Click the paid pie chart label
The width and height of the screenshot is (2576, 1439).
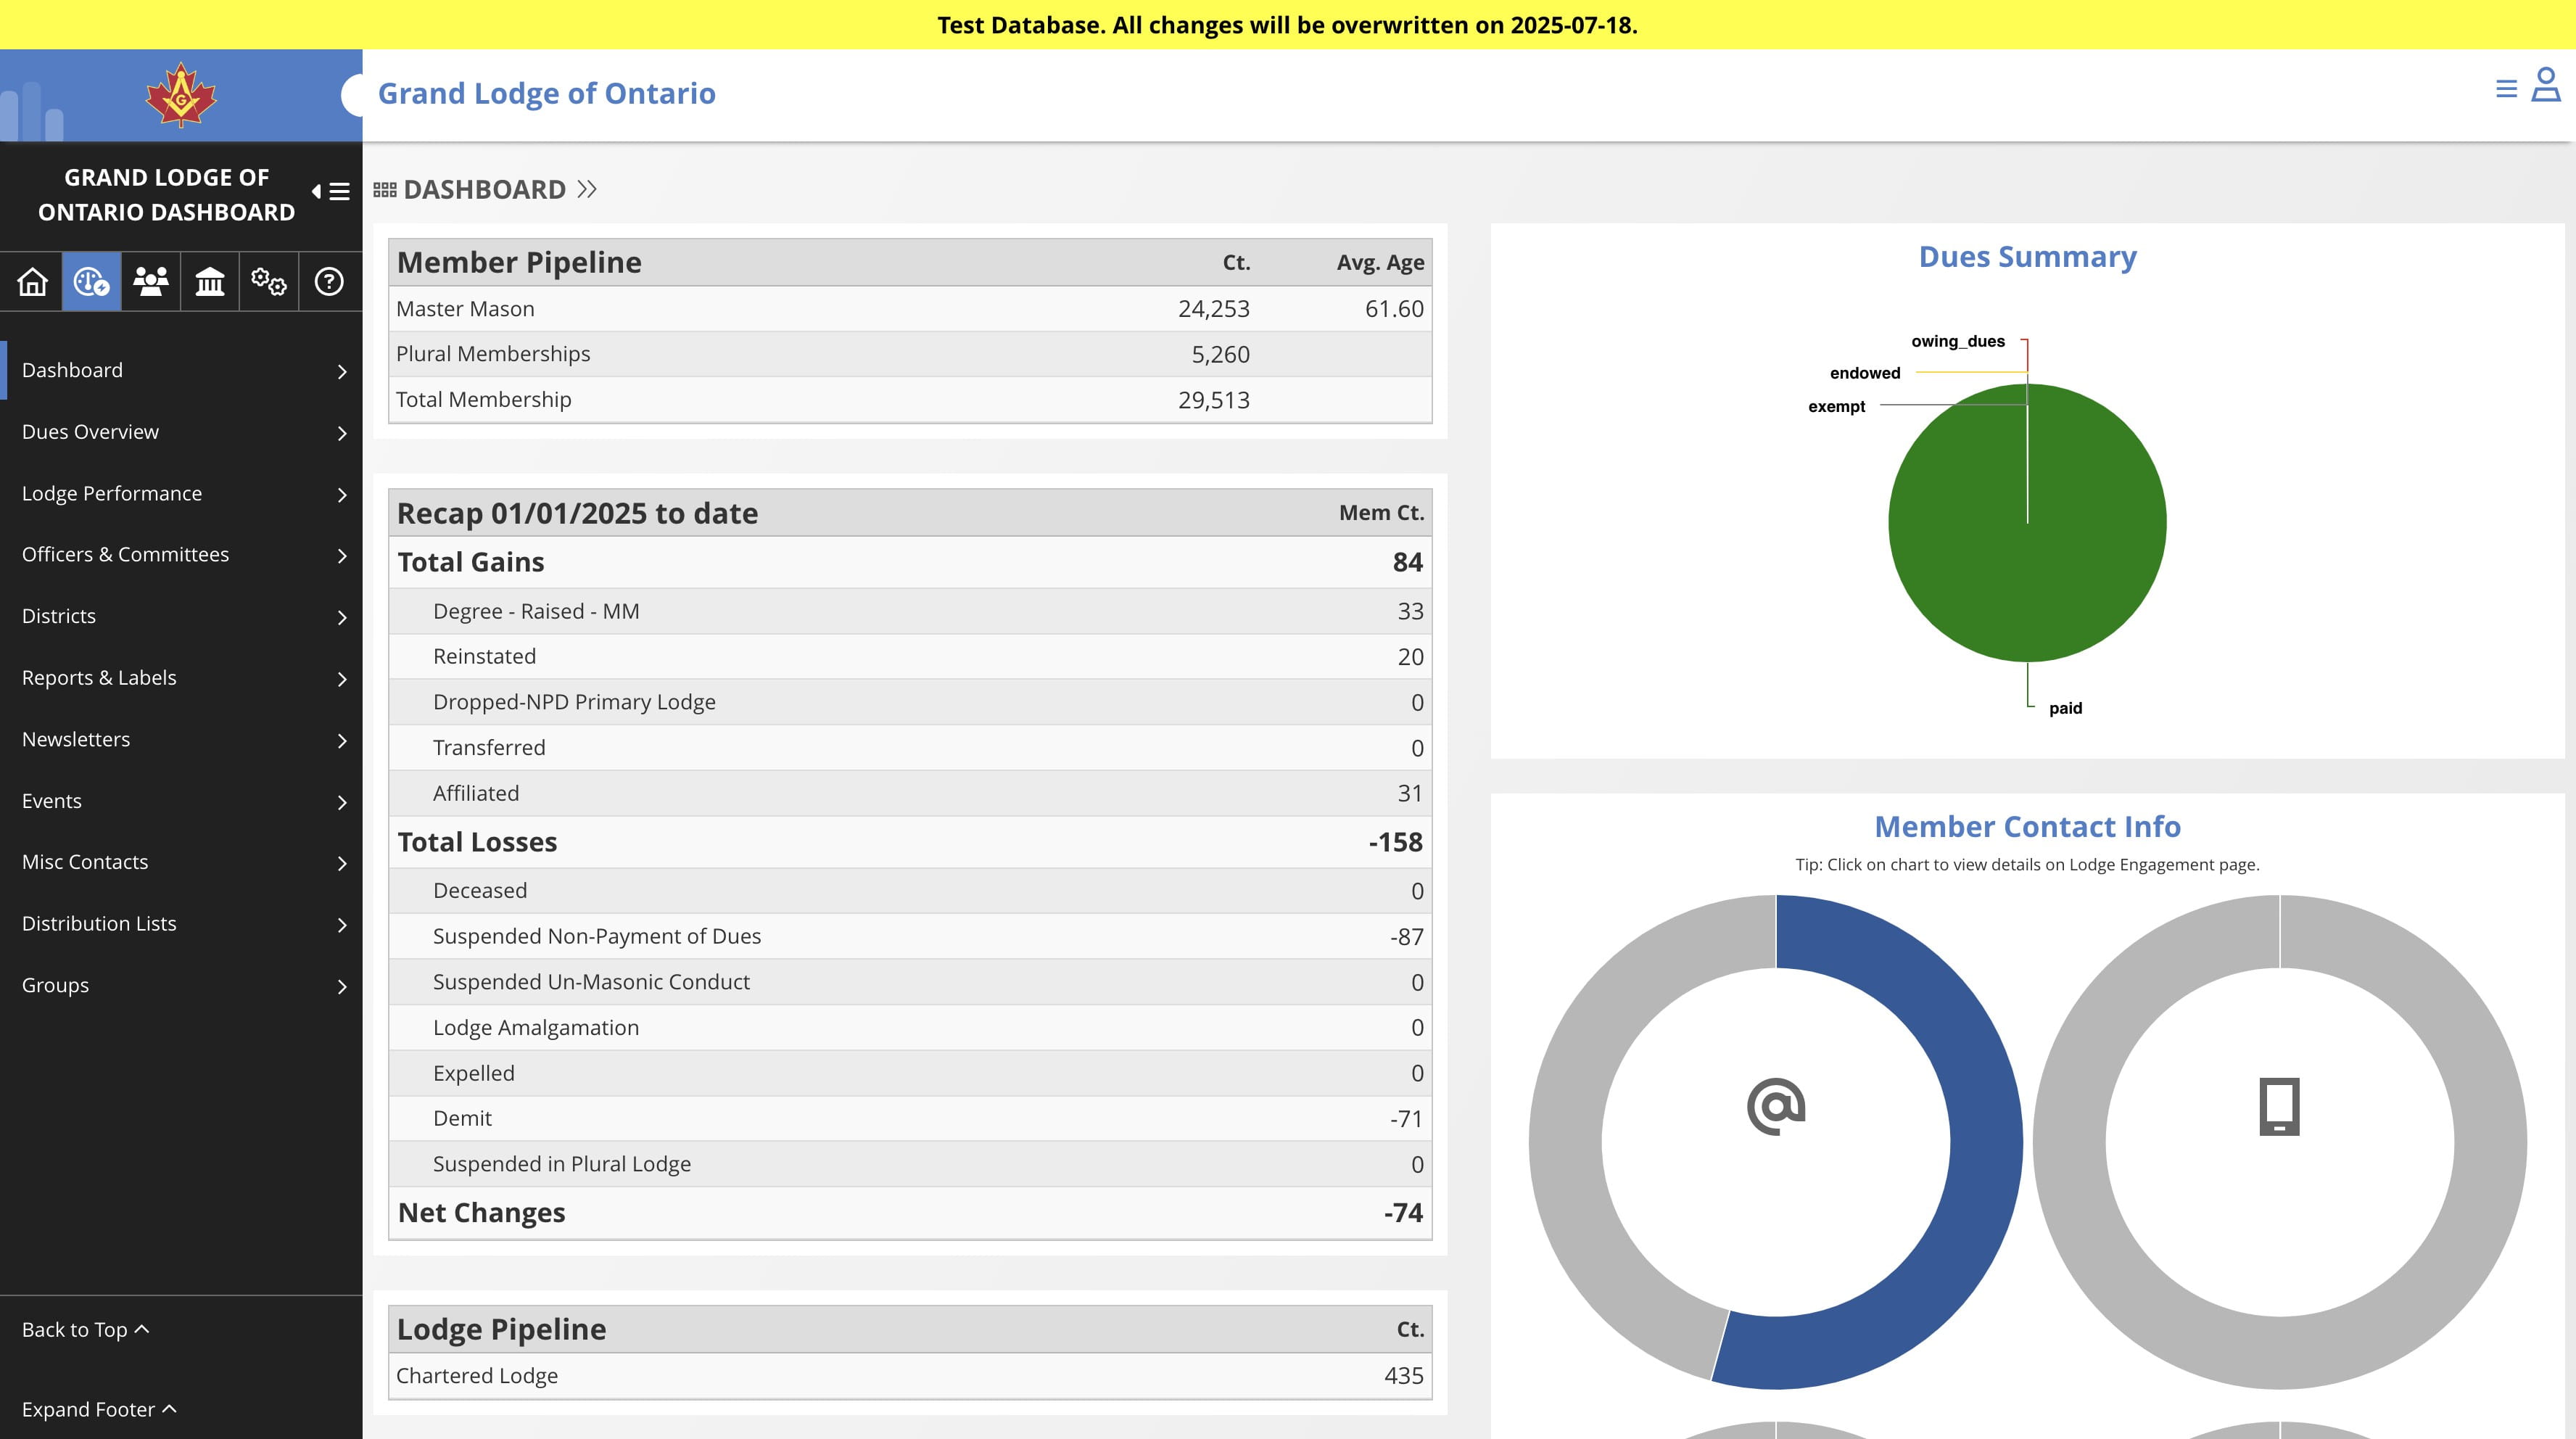click(2065, 709)
